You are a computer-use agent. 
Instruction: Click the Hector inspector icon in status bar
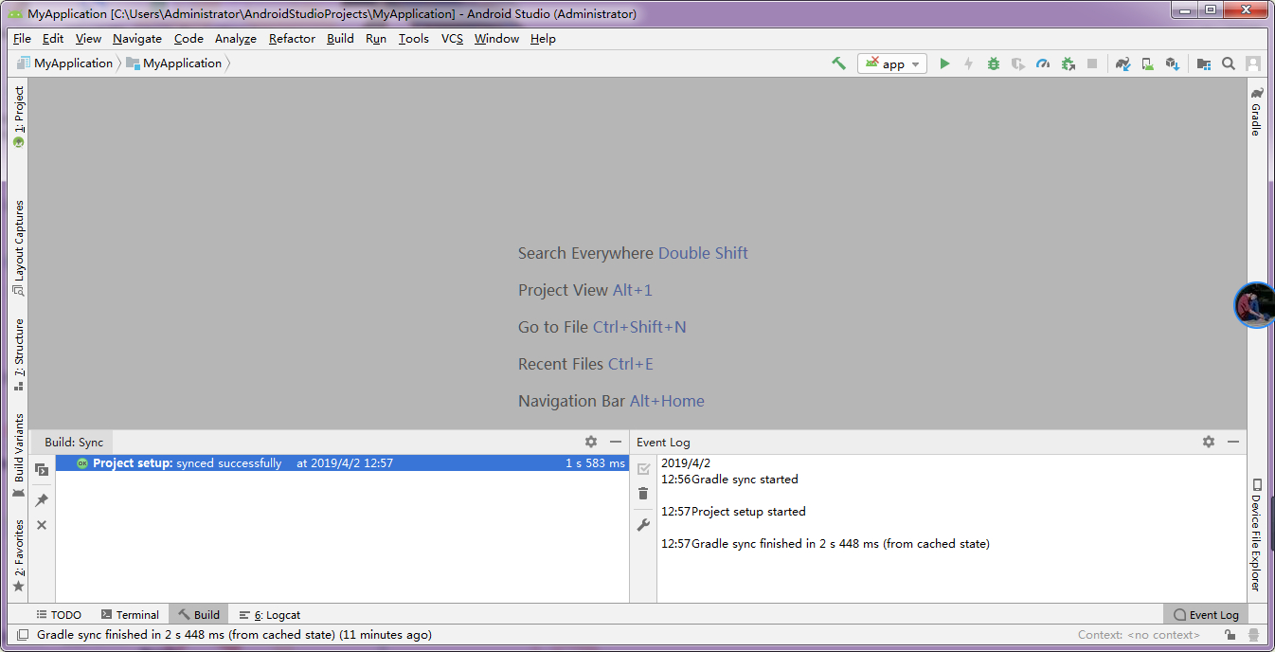pos(1253,635)
